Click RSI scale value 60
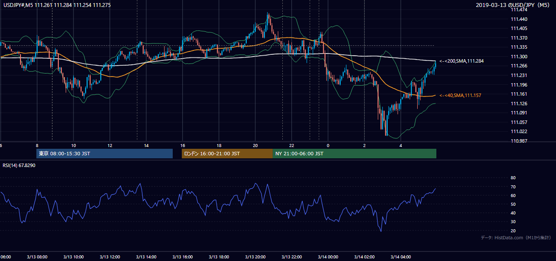 pos(513,195)
